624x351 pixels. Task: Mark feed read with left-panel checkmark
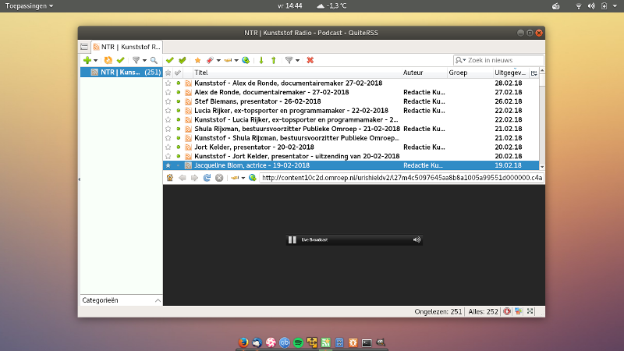click(x=121, y=61)
